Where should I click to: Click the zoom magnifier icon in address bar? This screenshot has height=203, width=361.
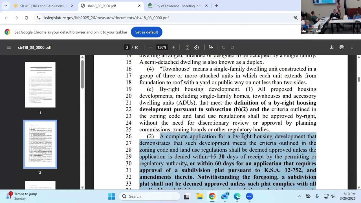coord(296,18)
